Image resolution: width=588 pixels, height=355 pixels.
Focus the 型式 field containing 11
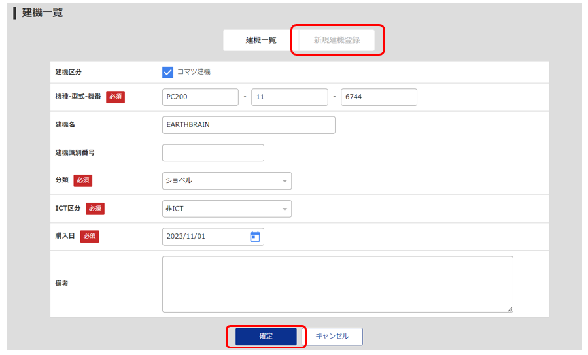(290, 97)
